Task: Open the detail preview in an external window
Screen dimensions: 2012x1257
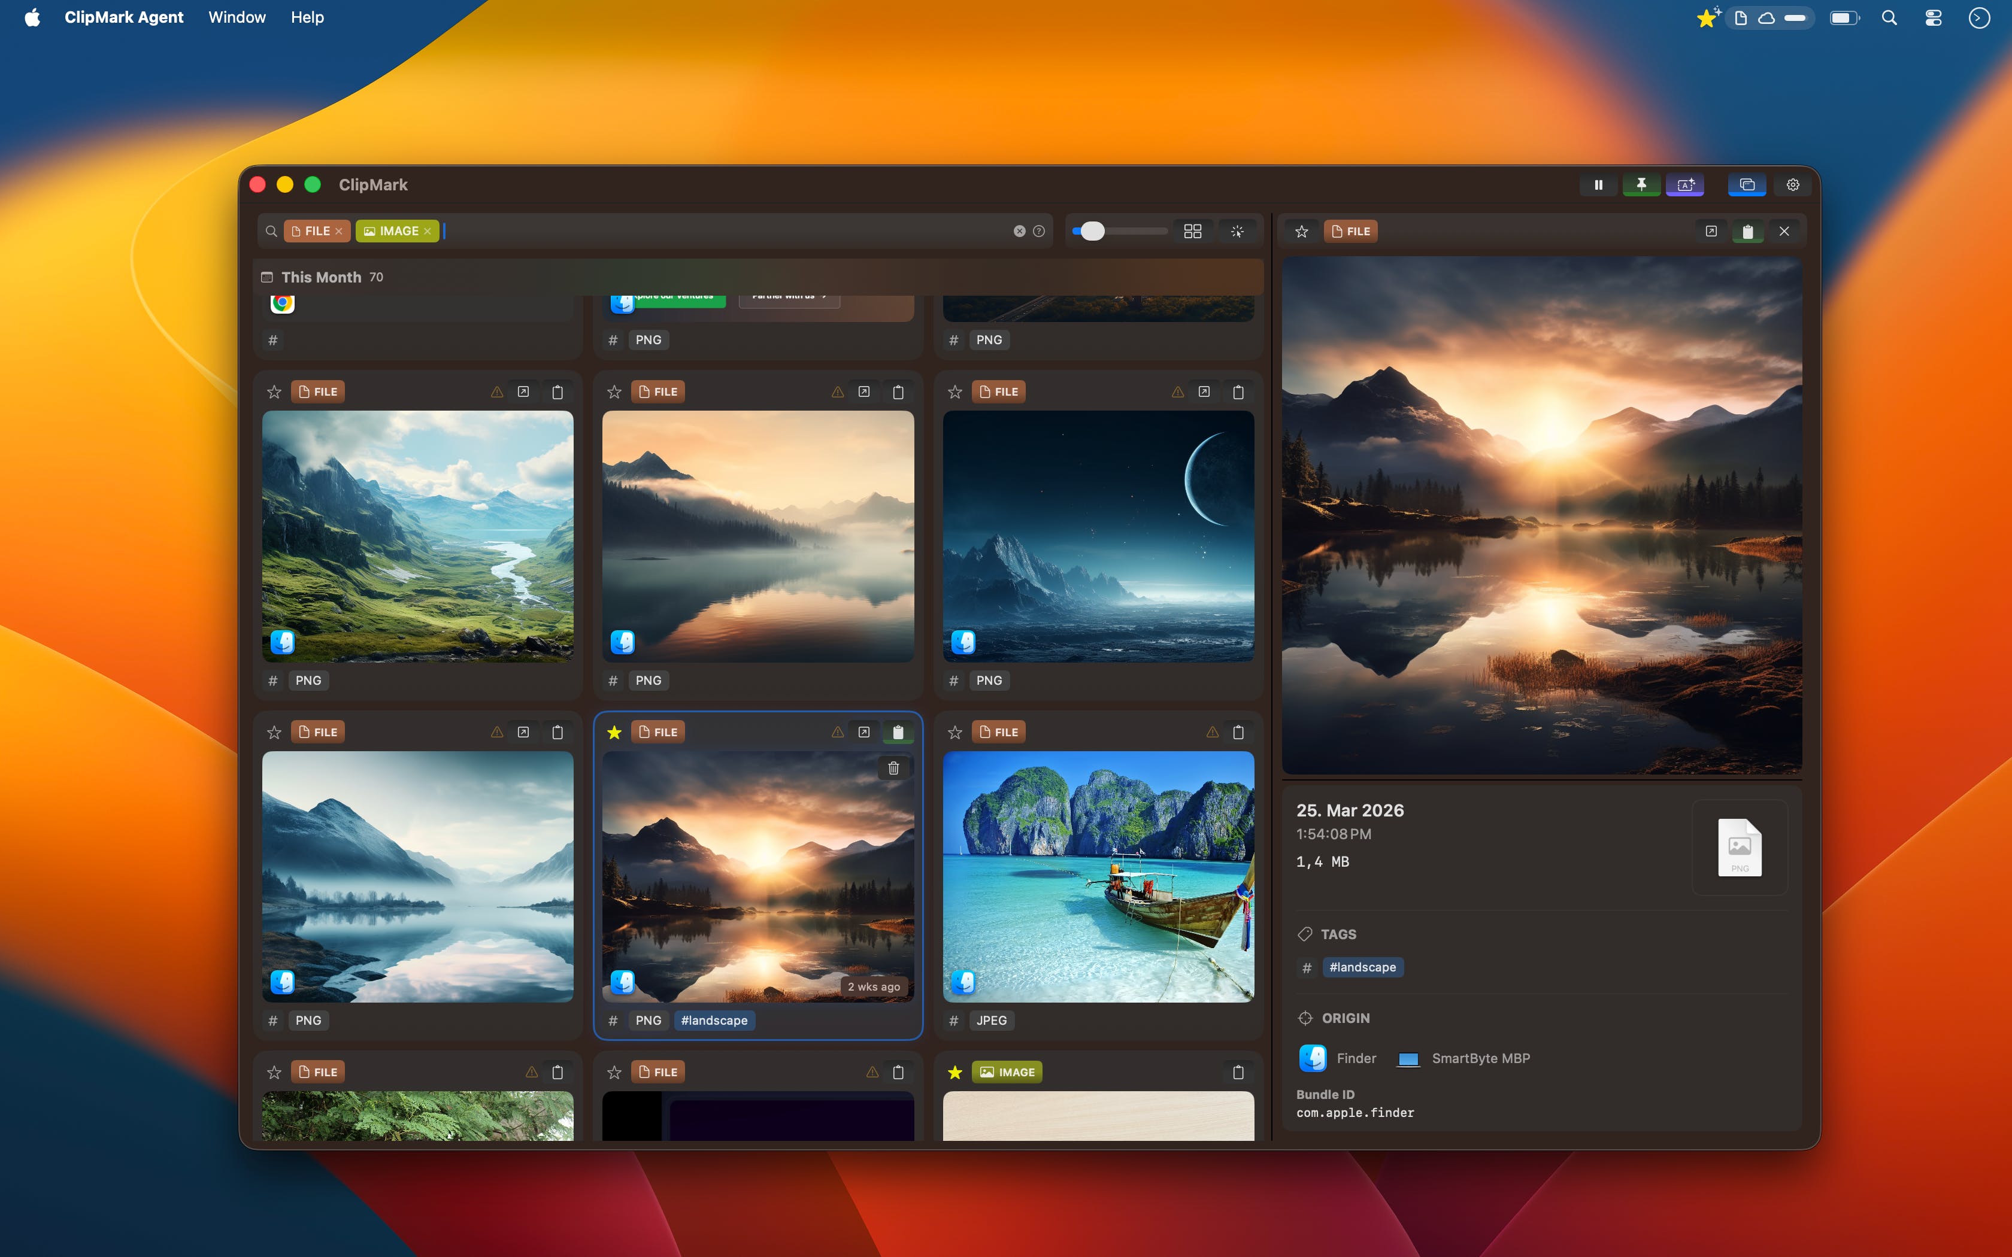Action: 1710,231
